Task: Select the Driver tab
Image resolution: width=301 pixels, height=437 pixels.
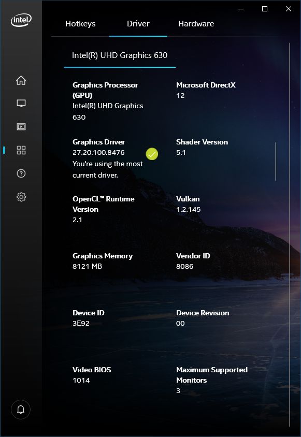Action: click(x=138, y=24)
